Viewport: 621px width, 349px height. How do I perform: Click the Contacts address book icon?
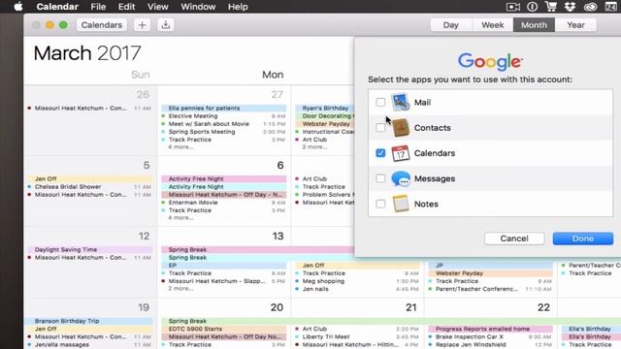pyautogui.click(x=401, y=128)
